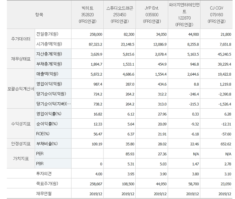Image resolution: width=235 pixels, height=199 pixels.
Task: Click the 영업이익률(%) row label
Action: 49,114
